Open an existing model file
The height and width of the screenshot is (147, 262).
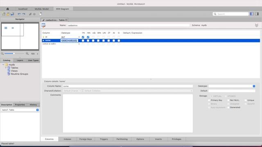pos(8,14)
